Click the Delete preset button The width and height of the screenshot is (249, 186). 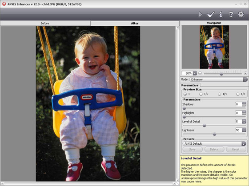(x=214, y=149)
